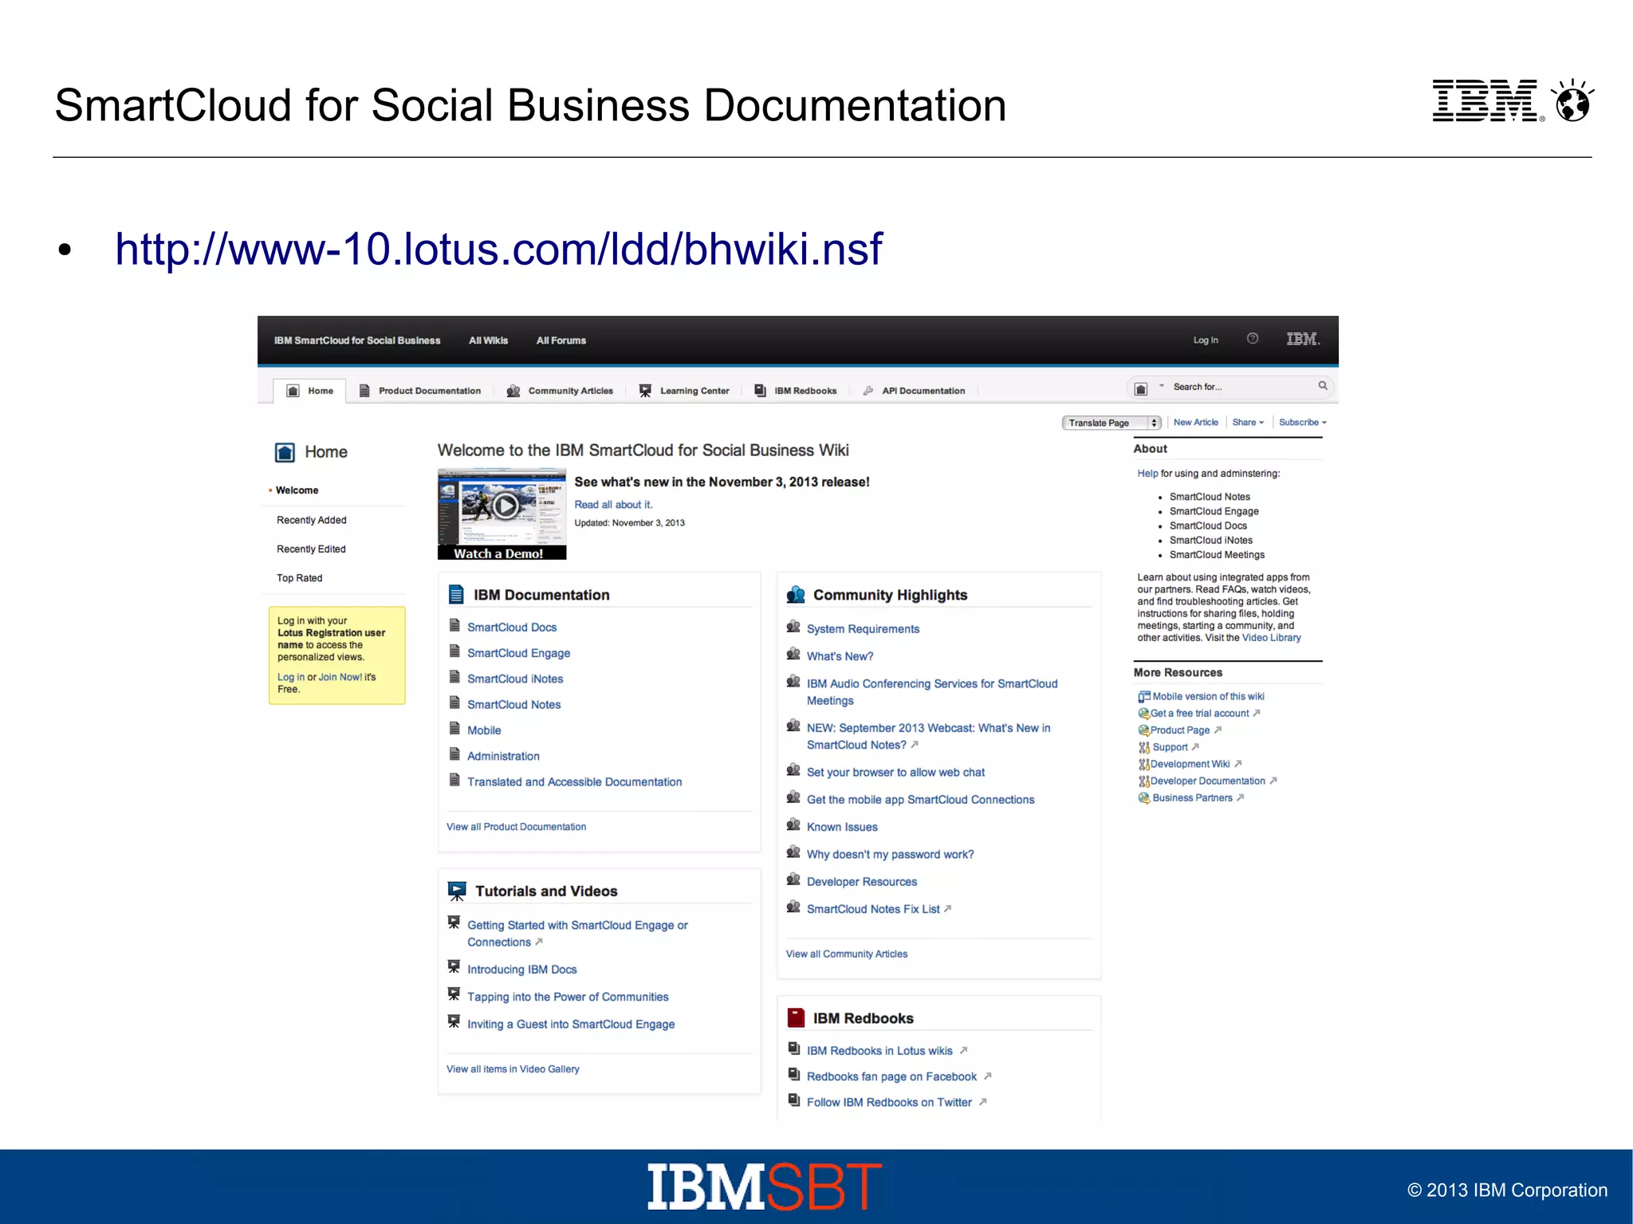This screenshot has width=1633, height=1224.
Task: Click the document icon beside SmartCloud iNotes
Action: [x=454, y=677]
